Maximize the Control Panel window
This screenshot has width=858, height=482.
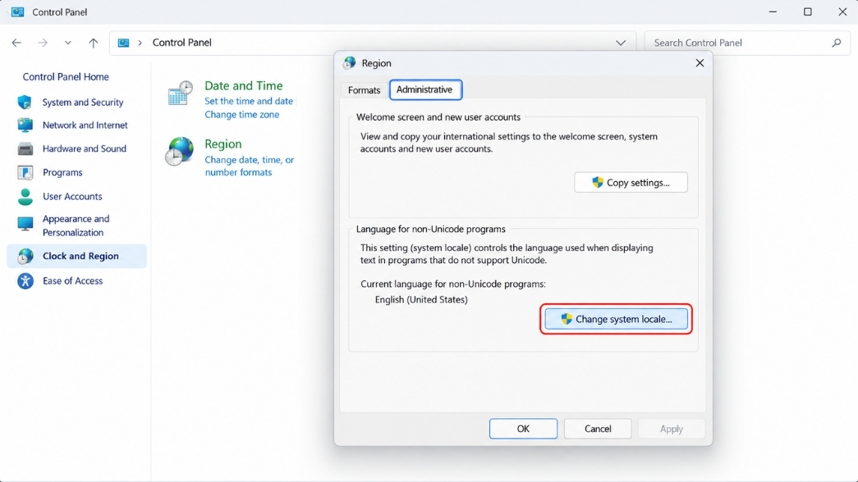808,12
